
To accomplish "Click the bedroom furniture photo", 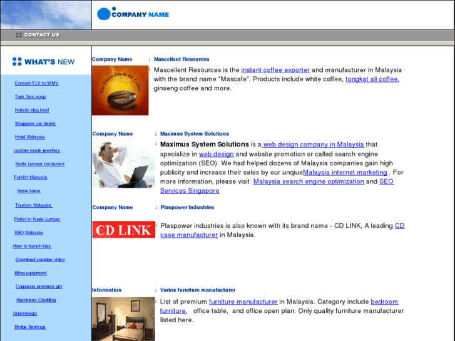I will 123,319.
